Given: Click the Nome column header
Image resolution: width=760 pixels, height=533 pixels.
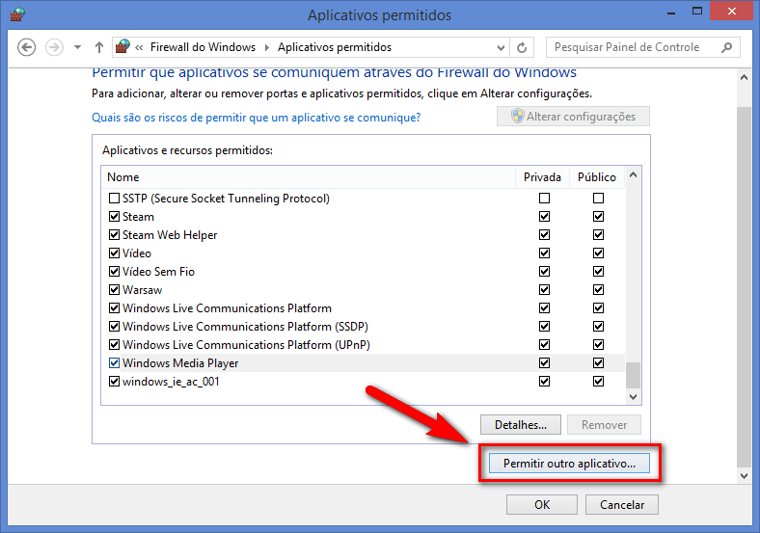Looking at the screenshot, I should click(x=309, y=176).
